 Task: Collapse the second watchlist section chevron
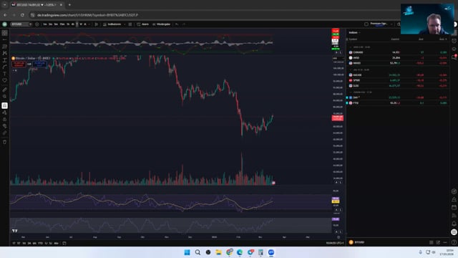coord(350,70)
